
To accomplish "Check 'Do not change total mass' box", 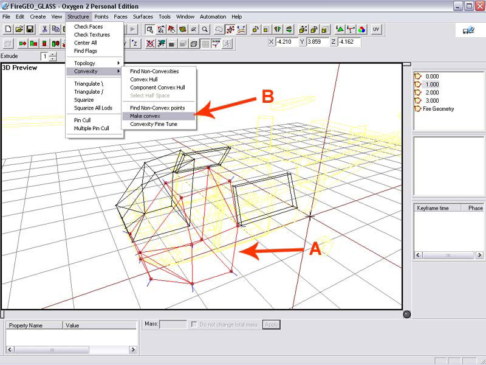I will pyautogui.click(x=194, y=325).
